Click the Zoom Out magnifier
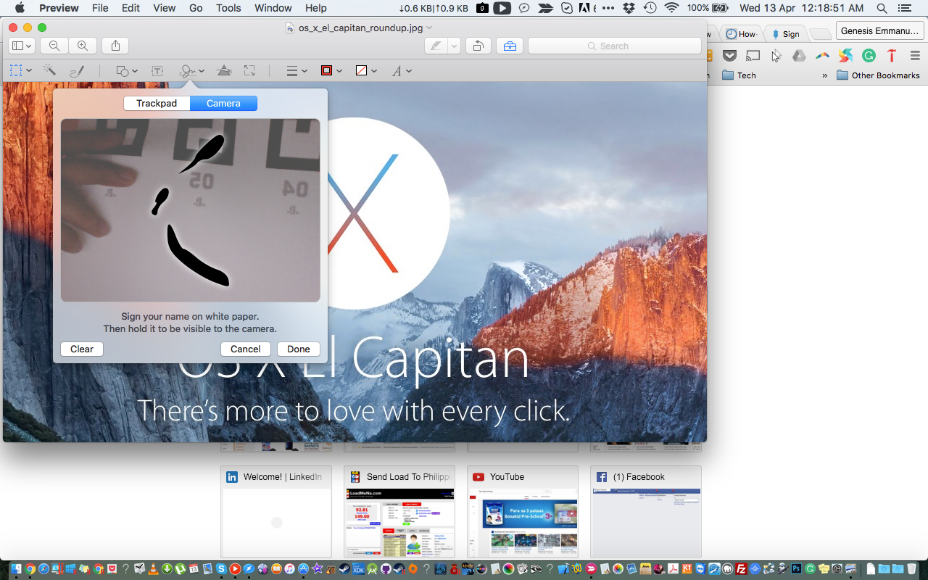 click(54, 46)
